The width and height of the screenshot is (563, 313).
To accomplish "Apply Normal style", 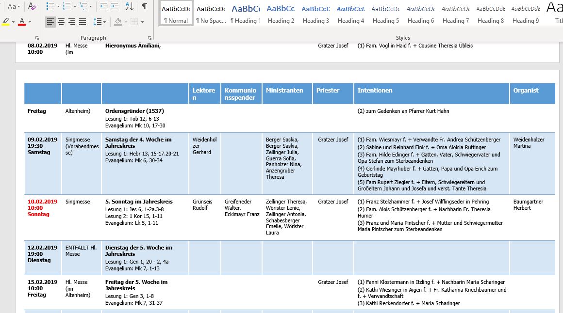I will pos(176,13).
